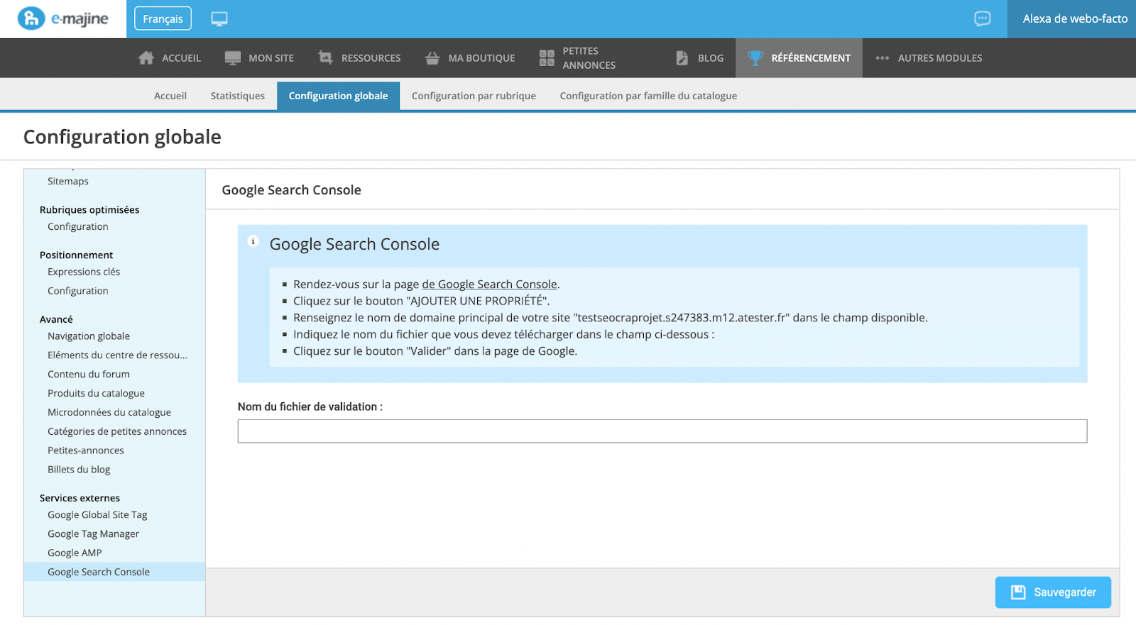This screenshot has height=625, width=1136.
Task: Open Configuration under Rubriques optimisées
Action: click(x=78, y=227)
